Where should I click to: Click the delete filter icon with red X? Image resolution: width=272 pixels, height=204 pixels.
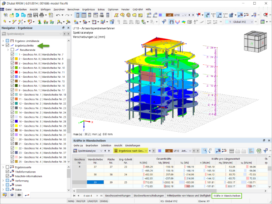[x=198, y=15]
